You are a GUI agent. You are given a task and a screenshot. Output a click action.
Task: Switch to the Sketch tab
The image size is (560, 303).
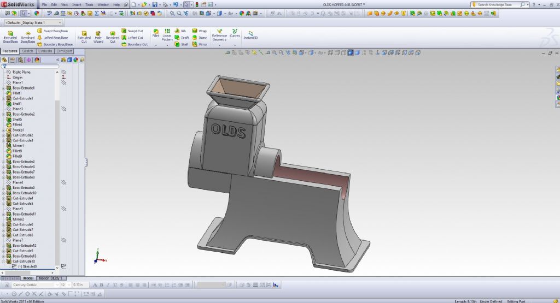(x=27, y=51)
